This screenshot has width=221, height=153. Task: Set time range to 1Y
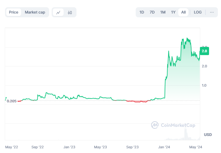tap(173, 12)
